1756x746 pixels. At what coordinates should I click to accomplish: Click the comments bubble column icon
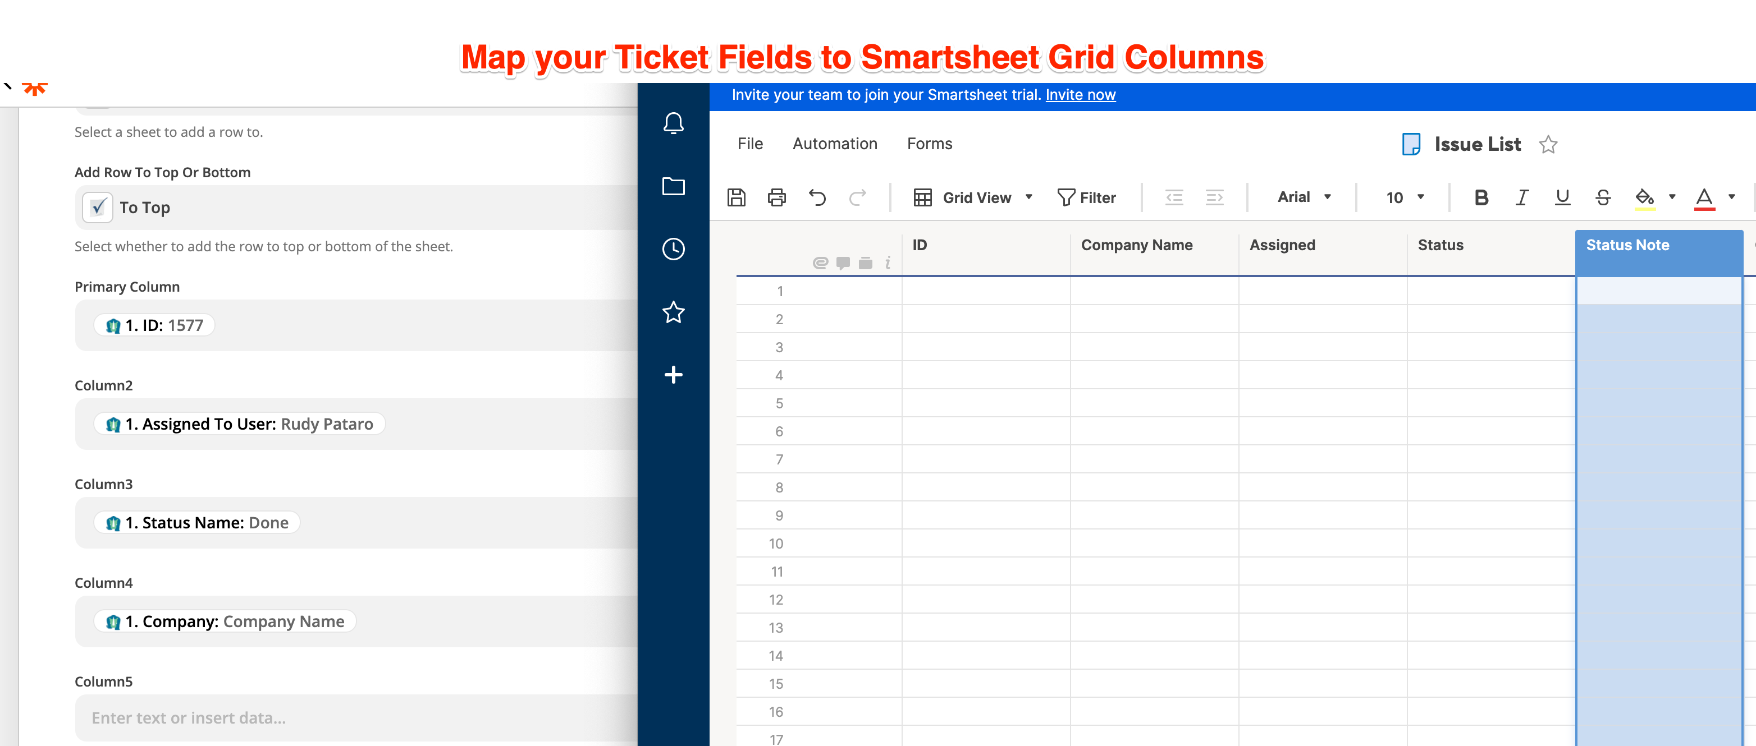(x=843, y=263)
